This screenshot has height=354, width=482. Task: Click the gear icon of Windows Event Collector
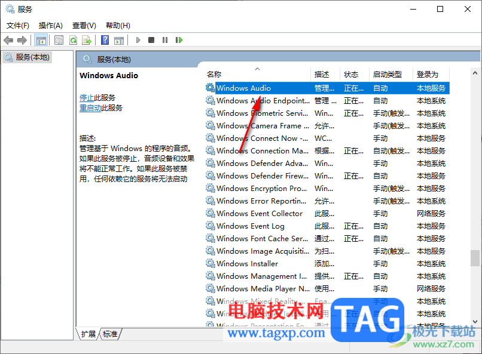pos(211,214)
